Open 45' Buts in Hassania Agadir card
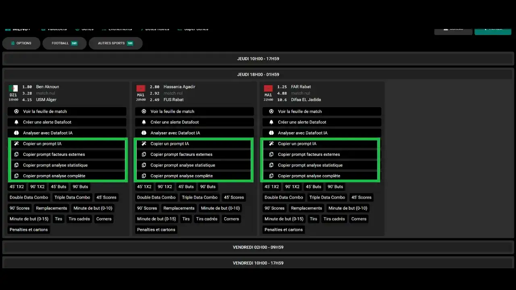Image resolution: width=516 pixels, height=290 pixels. [x=186, y=187]
